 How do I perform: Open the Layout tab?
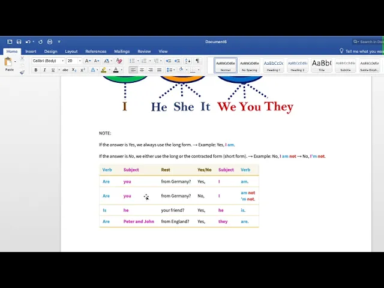pos(71,52)
